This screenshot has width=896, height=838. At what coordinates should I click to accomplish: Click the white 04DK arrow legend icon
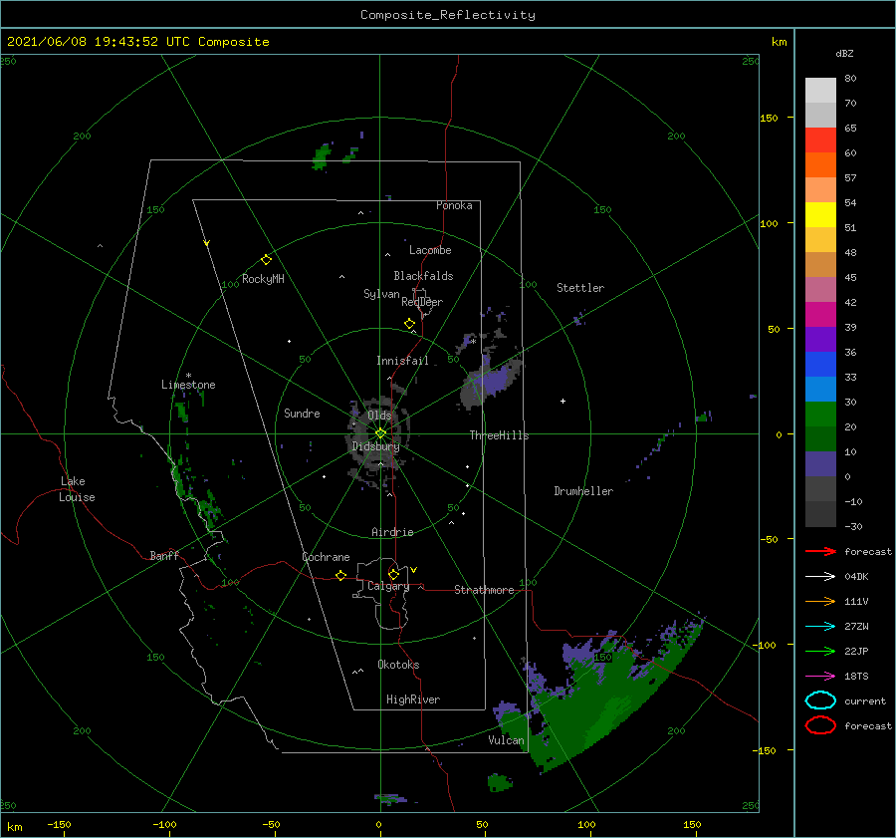click(x=820, y=577)
